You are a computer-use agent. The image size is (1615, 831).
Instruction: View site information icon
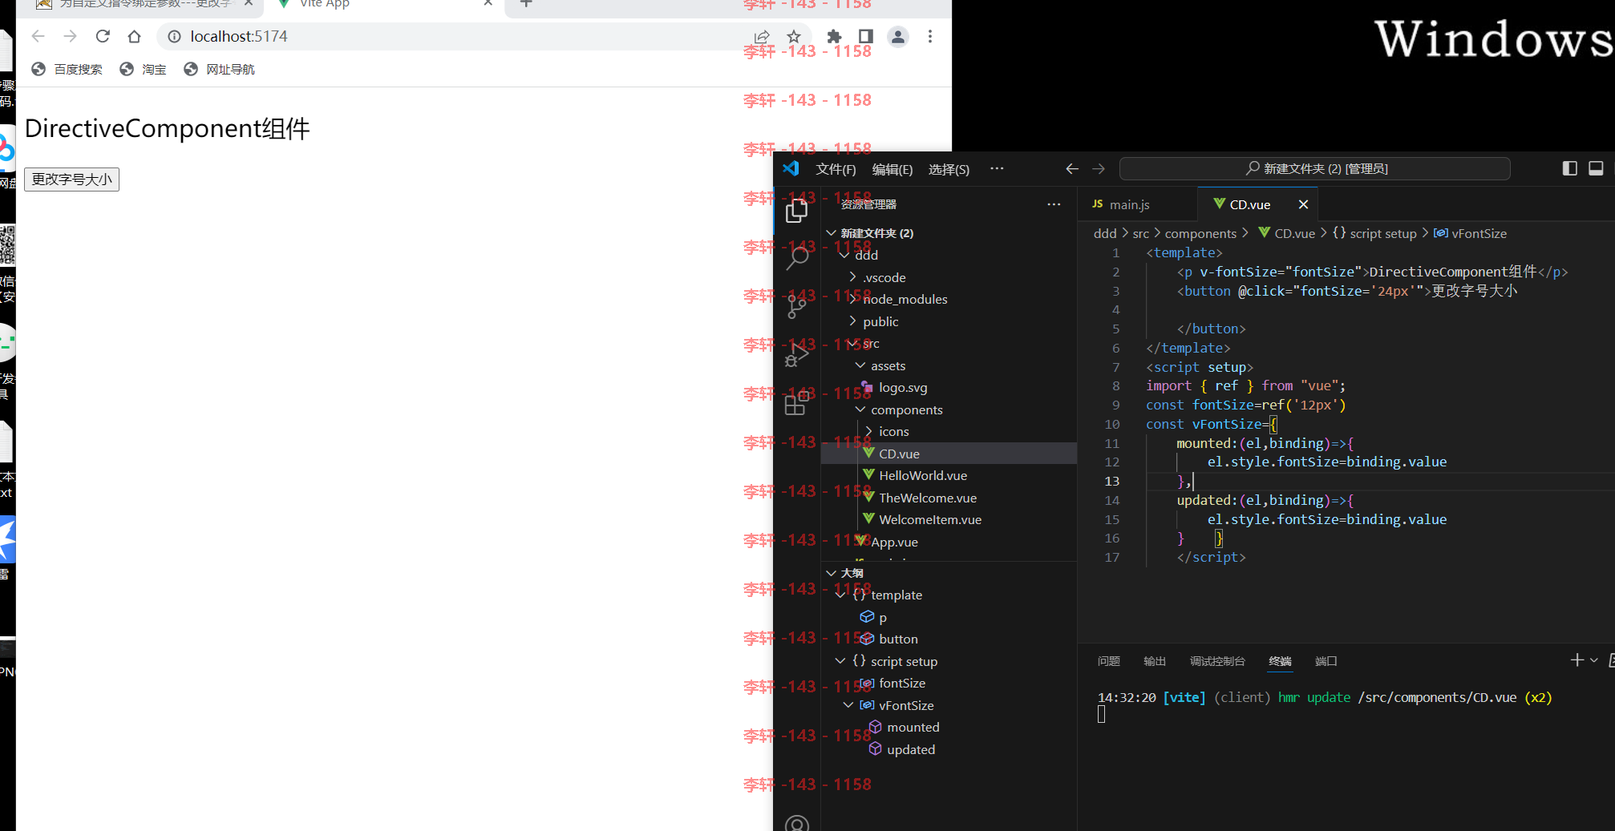pyautogui.click(x=174, y=36)
